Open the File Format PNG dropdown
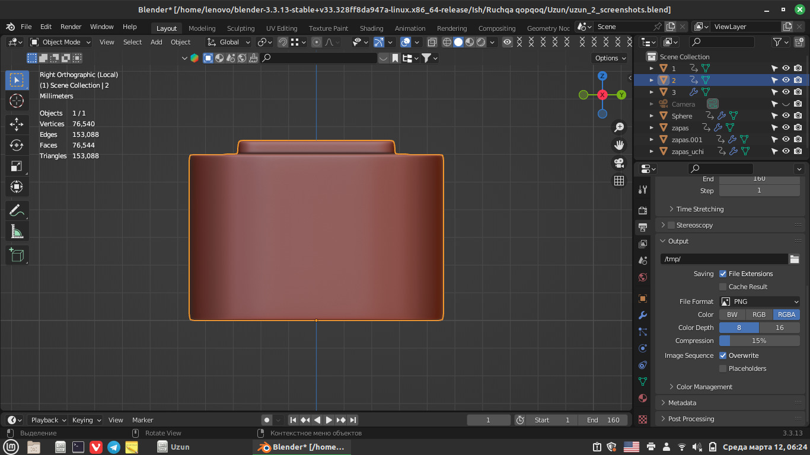Image resolution: width=810 pixels, height=455 pixels. 760,302
